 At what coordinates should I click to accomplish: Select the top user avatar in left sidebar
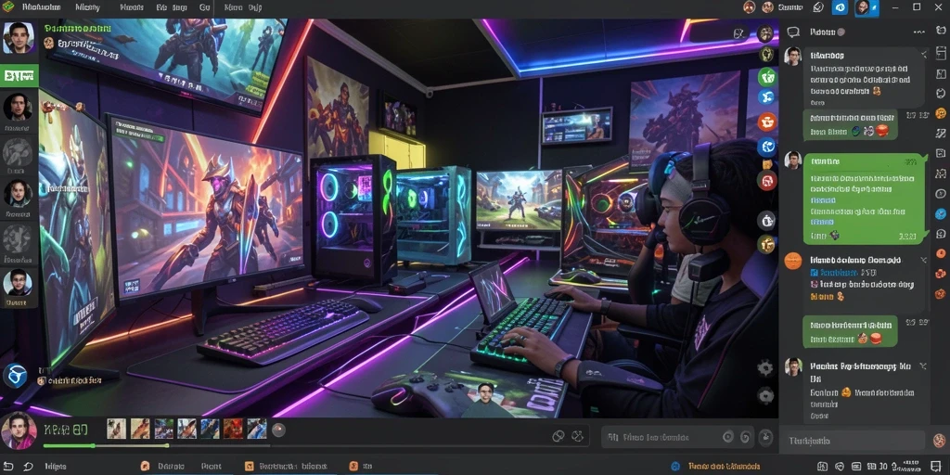pyautogui.click(x=19, y=38)
